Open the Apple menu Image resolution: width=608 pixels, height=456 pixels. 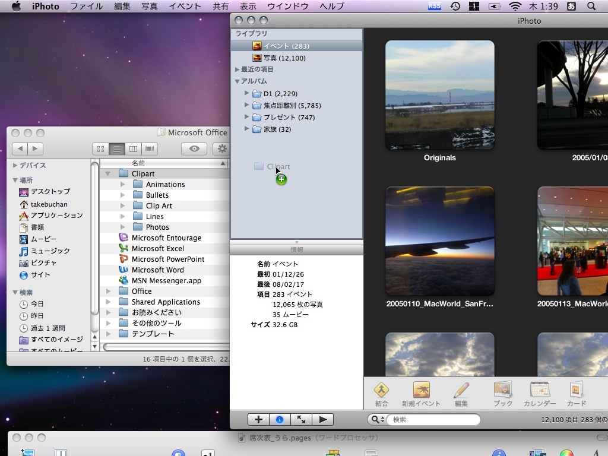[x=16, y=6]
